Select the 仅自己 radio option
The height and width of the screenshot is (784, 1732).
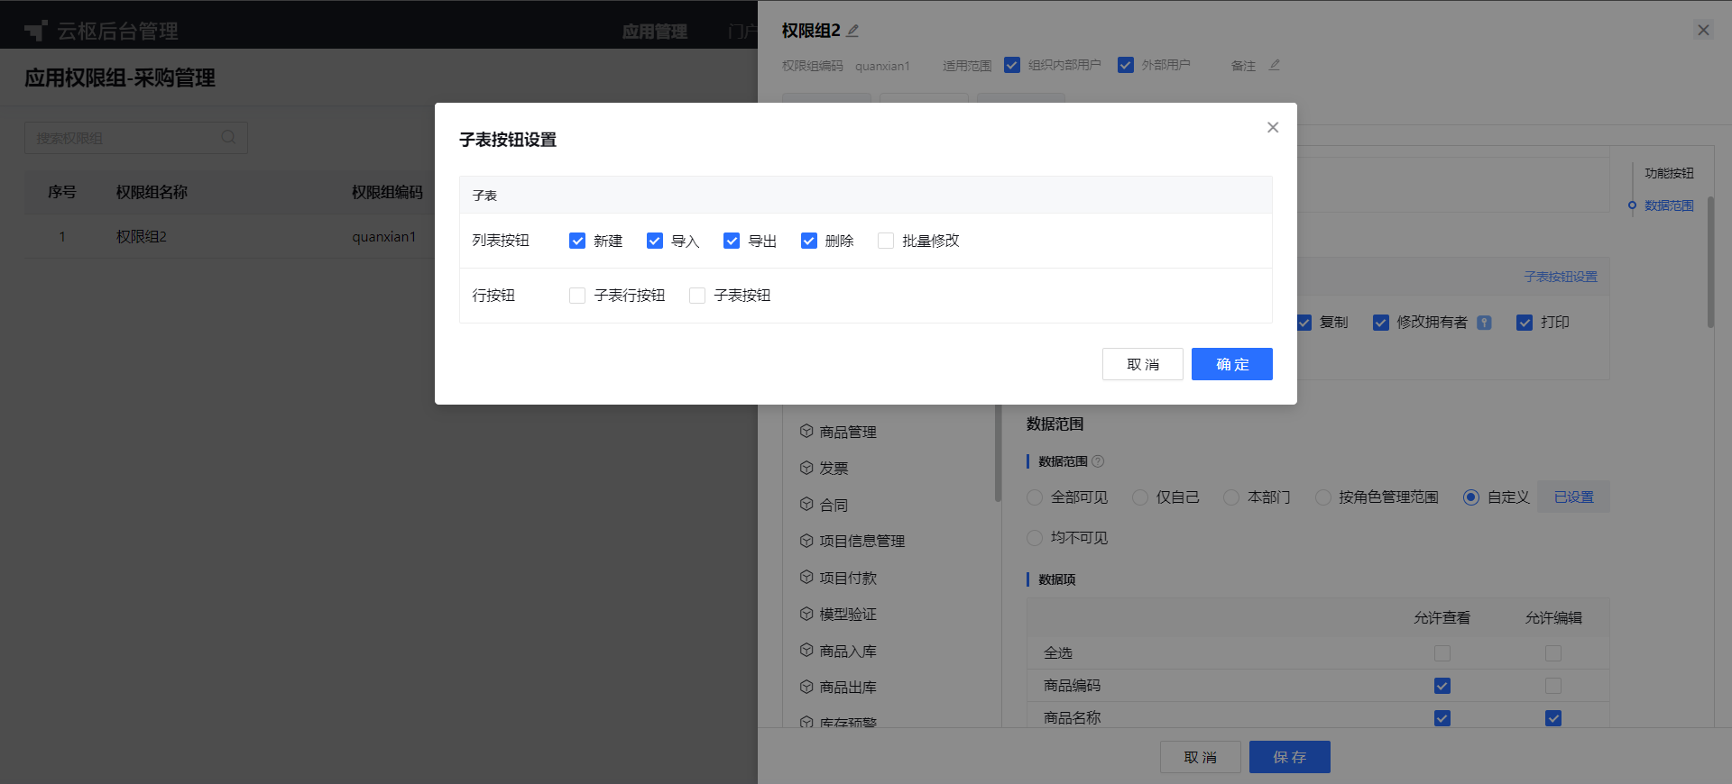click(x=1140, y=497)
